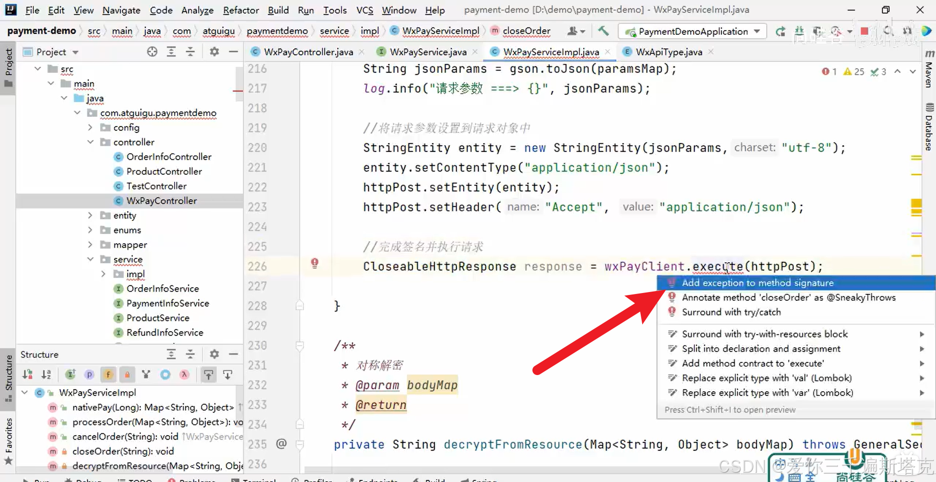Click the Build project hammer icon
The height and width of the screenshot is (482, 936).
pyautogui.click(x=603, y=31)
